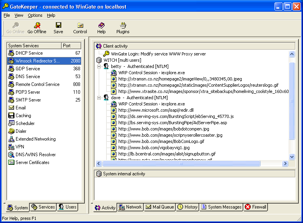The width and height of the screenshot is (303, 223).
Task: Click the Help book icon
Action: coord(101,25)
